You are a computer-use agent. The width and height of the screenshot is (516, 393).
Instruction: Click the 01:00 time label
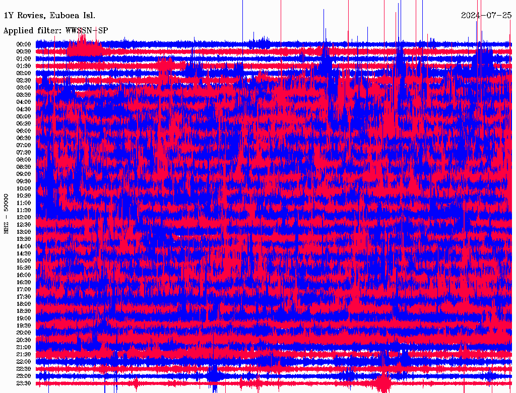pos(24,58)
